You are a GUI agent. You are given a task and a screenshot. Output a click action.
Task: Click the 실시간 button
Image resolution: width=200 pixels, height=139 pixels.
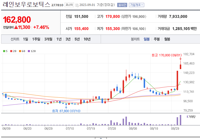122,5
